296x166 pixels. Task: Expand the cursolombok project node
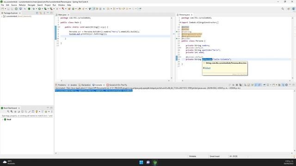(x=2, y=17)
